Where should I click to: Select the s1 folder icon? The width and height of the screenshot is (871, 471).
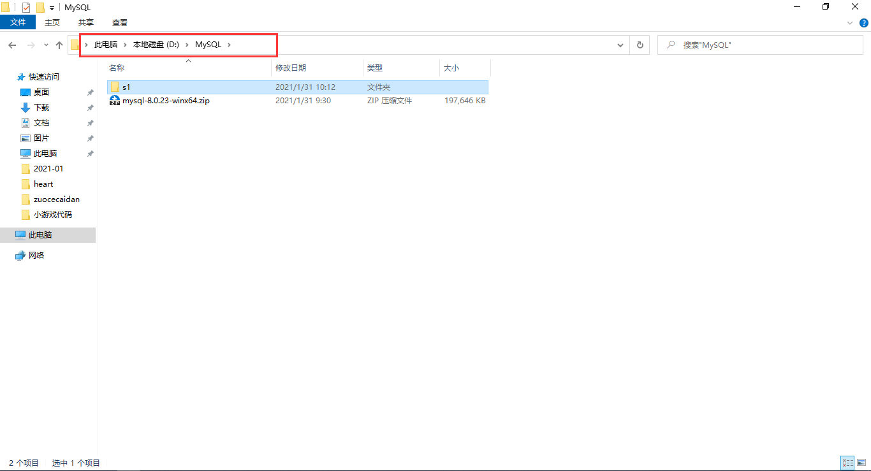point(115,87)
